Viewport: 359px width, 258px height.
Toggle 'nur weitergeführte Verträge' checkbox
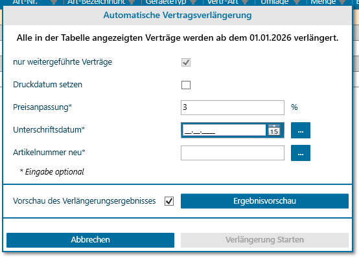[186, 62]
